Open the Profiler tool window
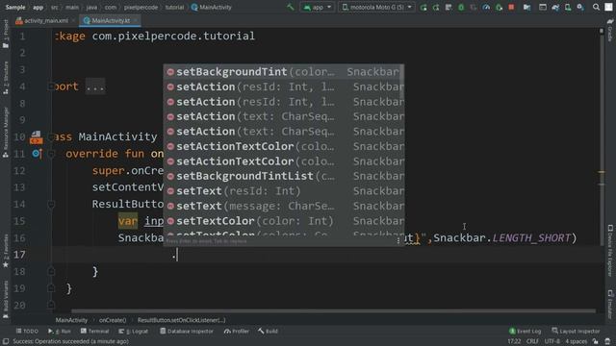Screen dimensions: 616x346 click(237, 331)
